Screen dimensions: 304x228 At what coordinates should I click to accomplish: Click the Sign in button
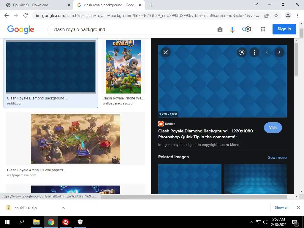coord(284,29)
